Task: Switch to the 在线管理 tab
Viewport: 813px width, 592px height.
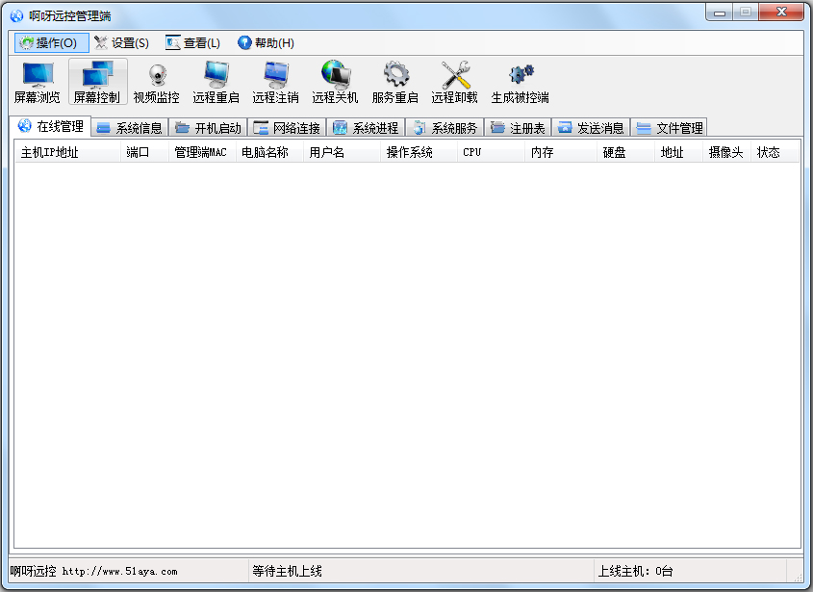Action: pyautogui.click(x=50, y=126)
